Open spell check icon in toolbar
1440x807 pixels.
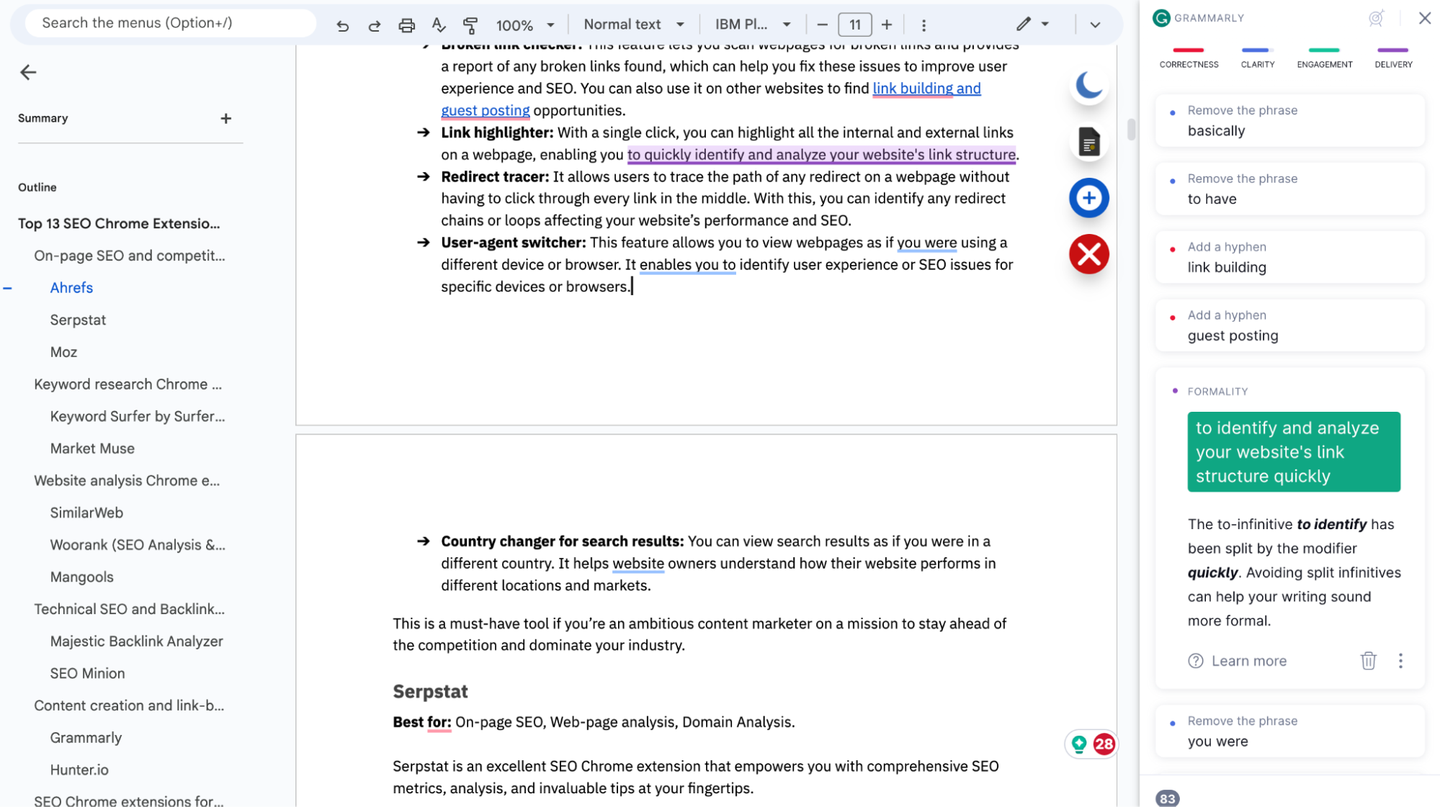coord(439,25)
